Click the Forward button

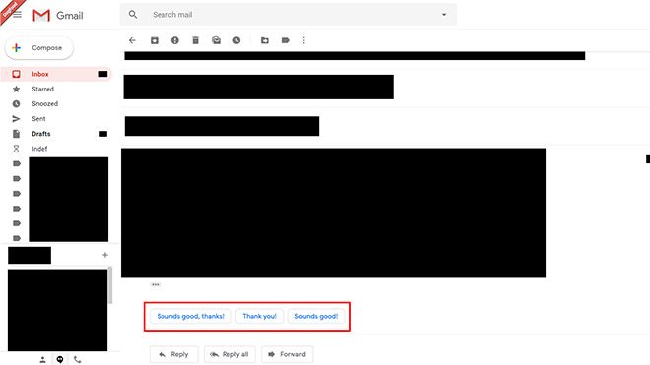click(x=287, y=354)
